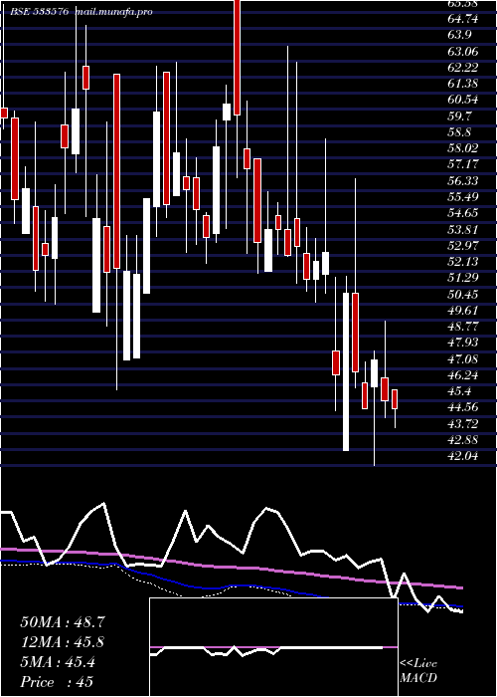Click the 55.49 price axis label
Image resolution: width=497 pixels, height=697 pixels.
click(x=463, y=196)
